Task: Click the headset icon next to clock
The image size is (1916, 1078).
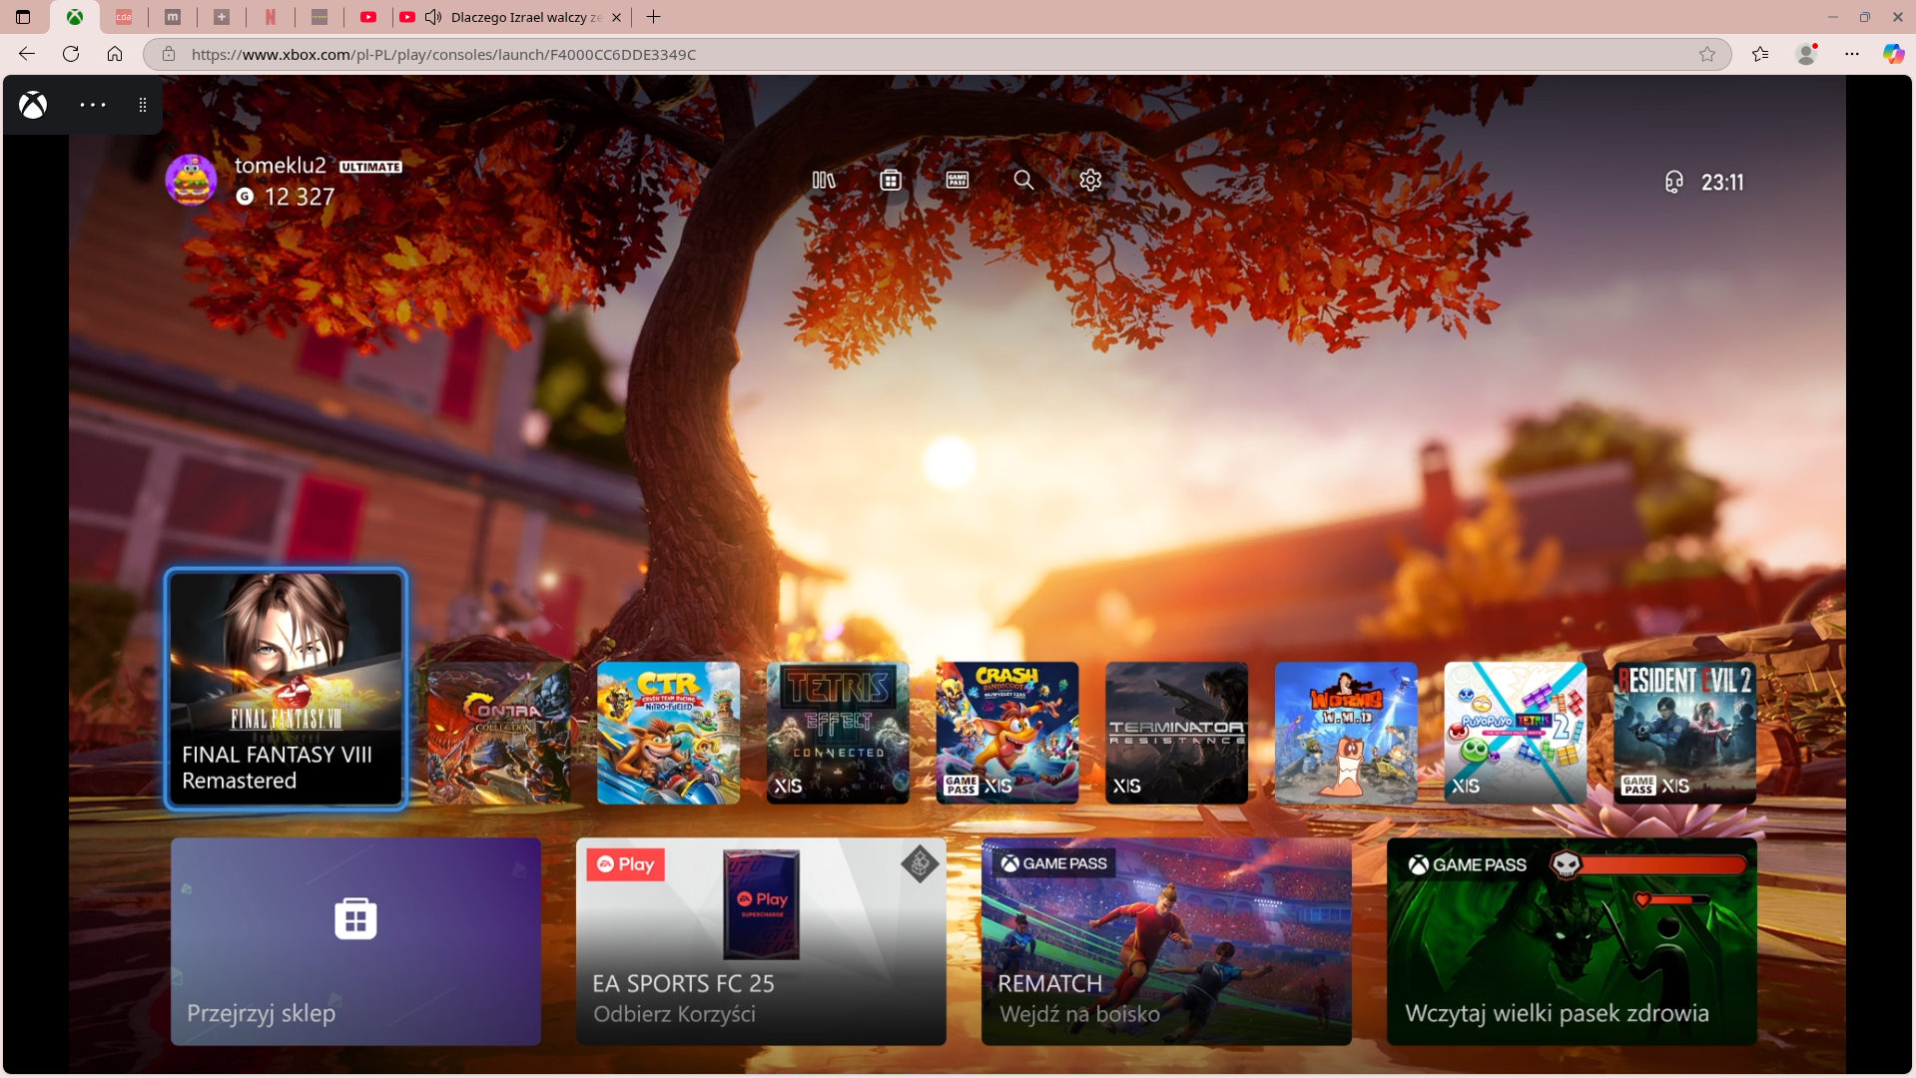Action: pyautogui.click(x=1674, y=182)
